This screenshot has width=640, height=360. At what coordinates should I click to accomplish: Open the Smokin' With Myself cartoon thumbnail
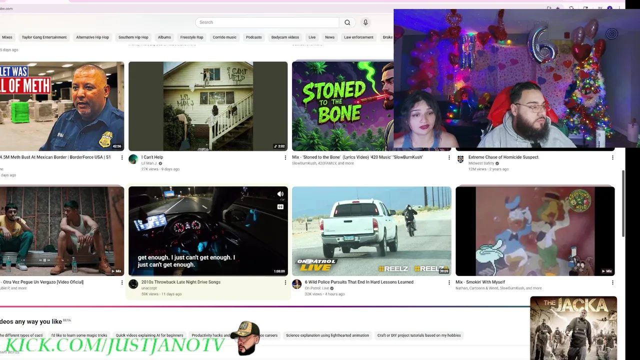pyautogui.click(x=535, y=231)
